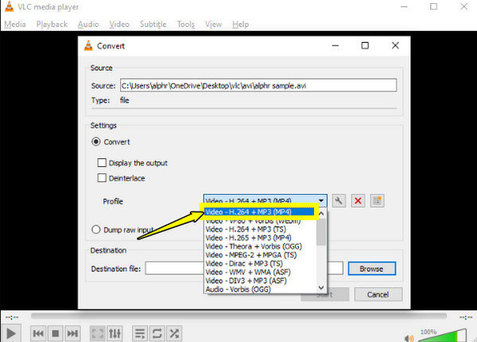Mute audio via speaker icon

tap(409, 338)
